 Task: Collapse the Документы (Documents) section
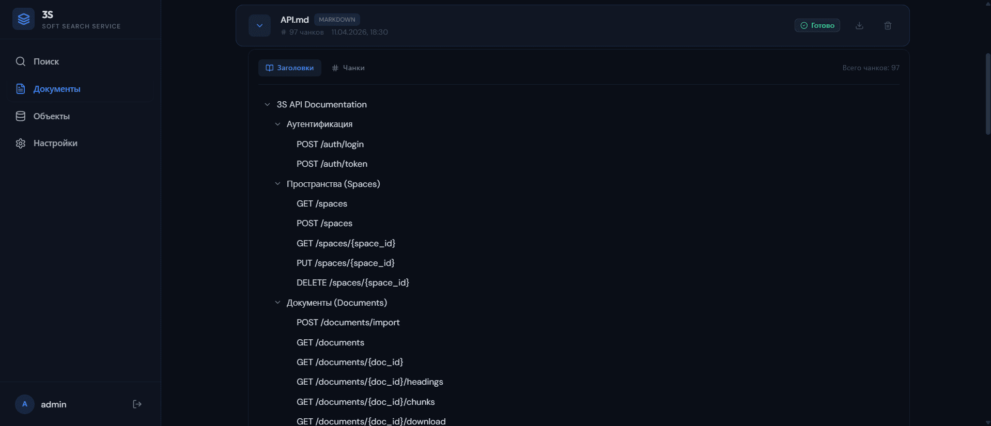click(277, 302)
